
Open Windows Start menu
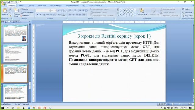(2, 108)
